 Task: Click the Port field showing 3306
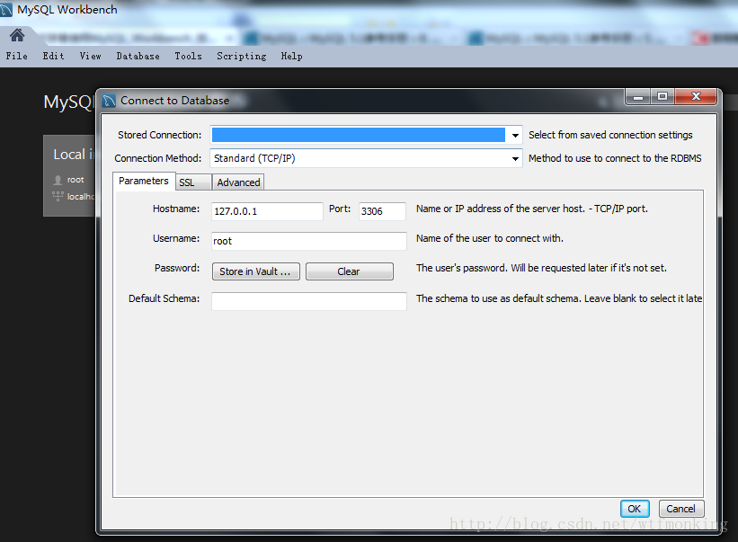pos(382,211)
